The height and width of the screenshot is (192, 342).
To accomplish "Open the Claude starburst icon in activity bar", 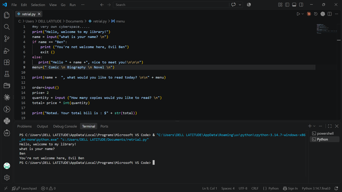I will point(7,97).
